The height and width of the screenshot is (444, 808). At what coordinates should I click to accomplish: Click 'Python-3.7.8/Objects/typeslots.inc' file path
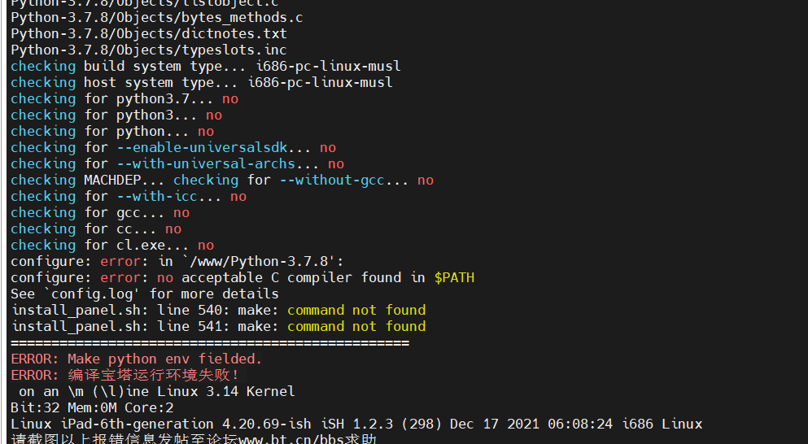pos(149,50)
